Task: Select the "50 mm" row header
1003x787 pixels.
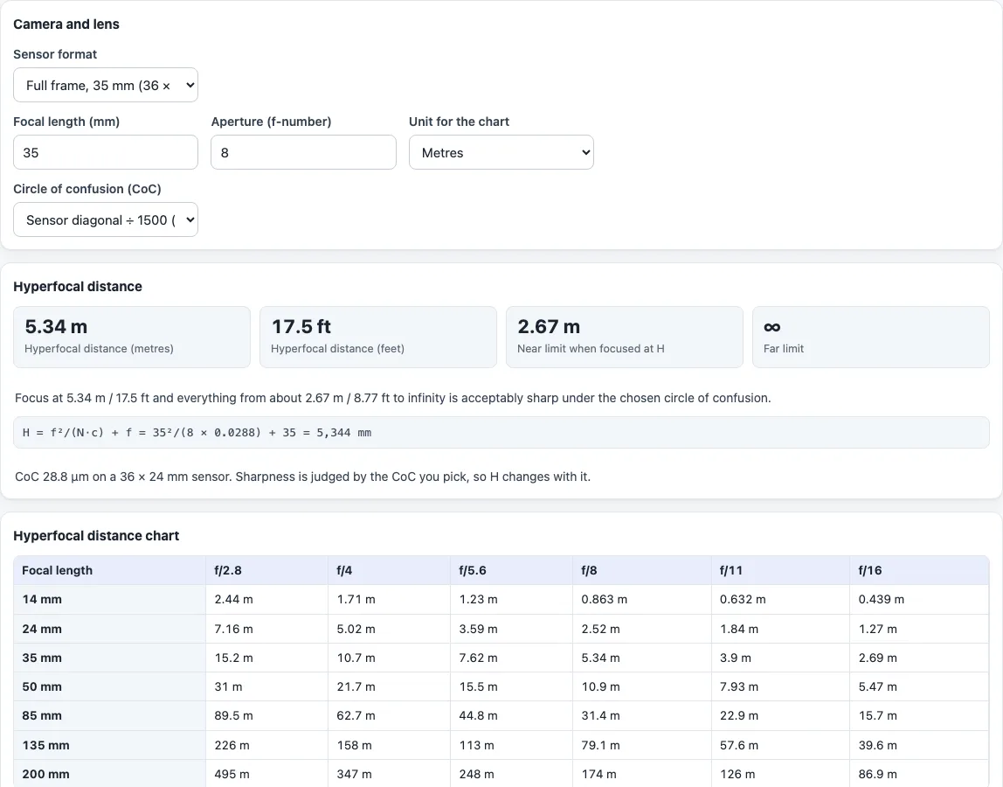Action: [x=109, y=686]
